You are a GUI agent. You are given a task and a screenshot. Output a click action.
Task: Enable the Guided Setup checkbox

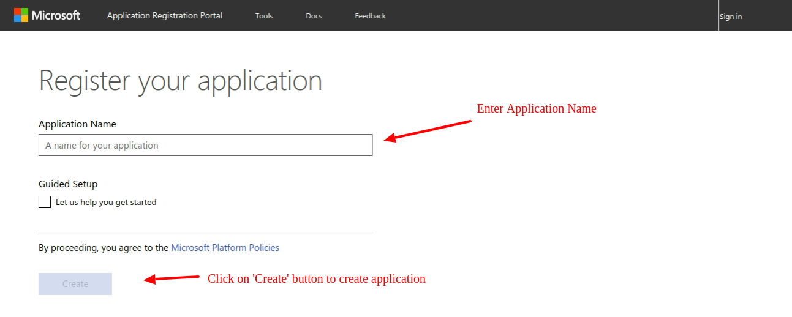(x=45, y=202)
